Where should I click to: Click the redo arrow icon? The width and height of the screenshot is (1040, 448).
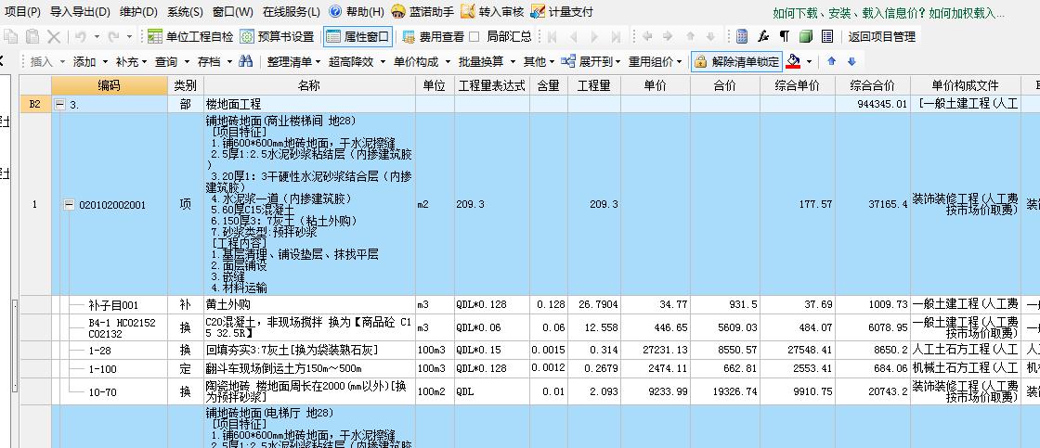pos(113,36)
